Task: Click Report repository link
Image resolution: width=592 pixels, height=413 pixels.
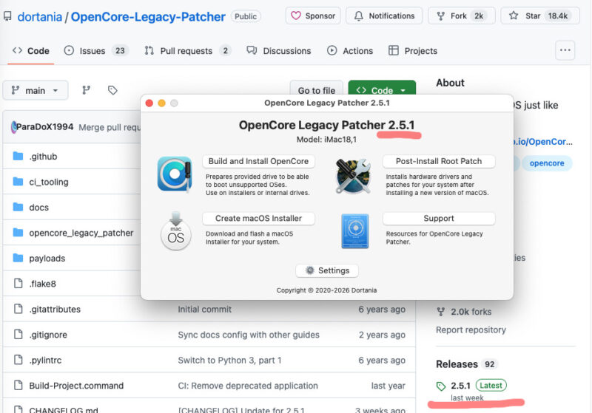Action: point(471,330)
